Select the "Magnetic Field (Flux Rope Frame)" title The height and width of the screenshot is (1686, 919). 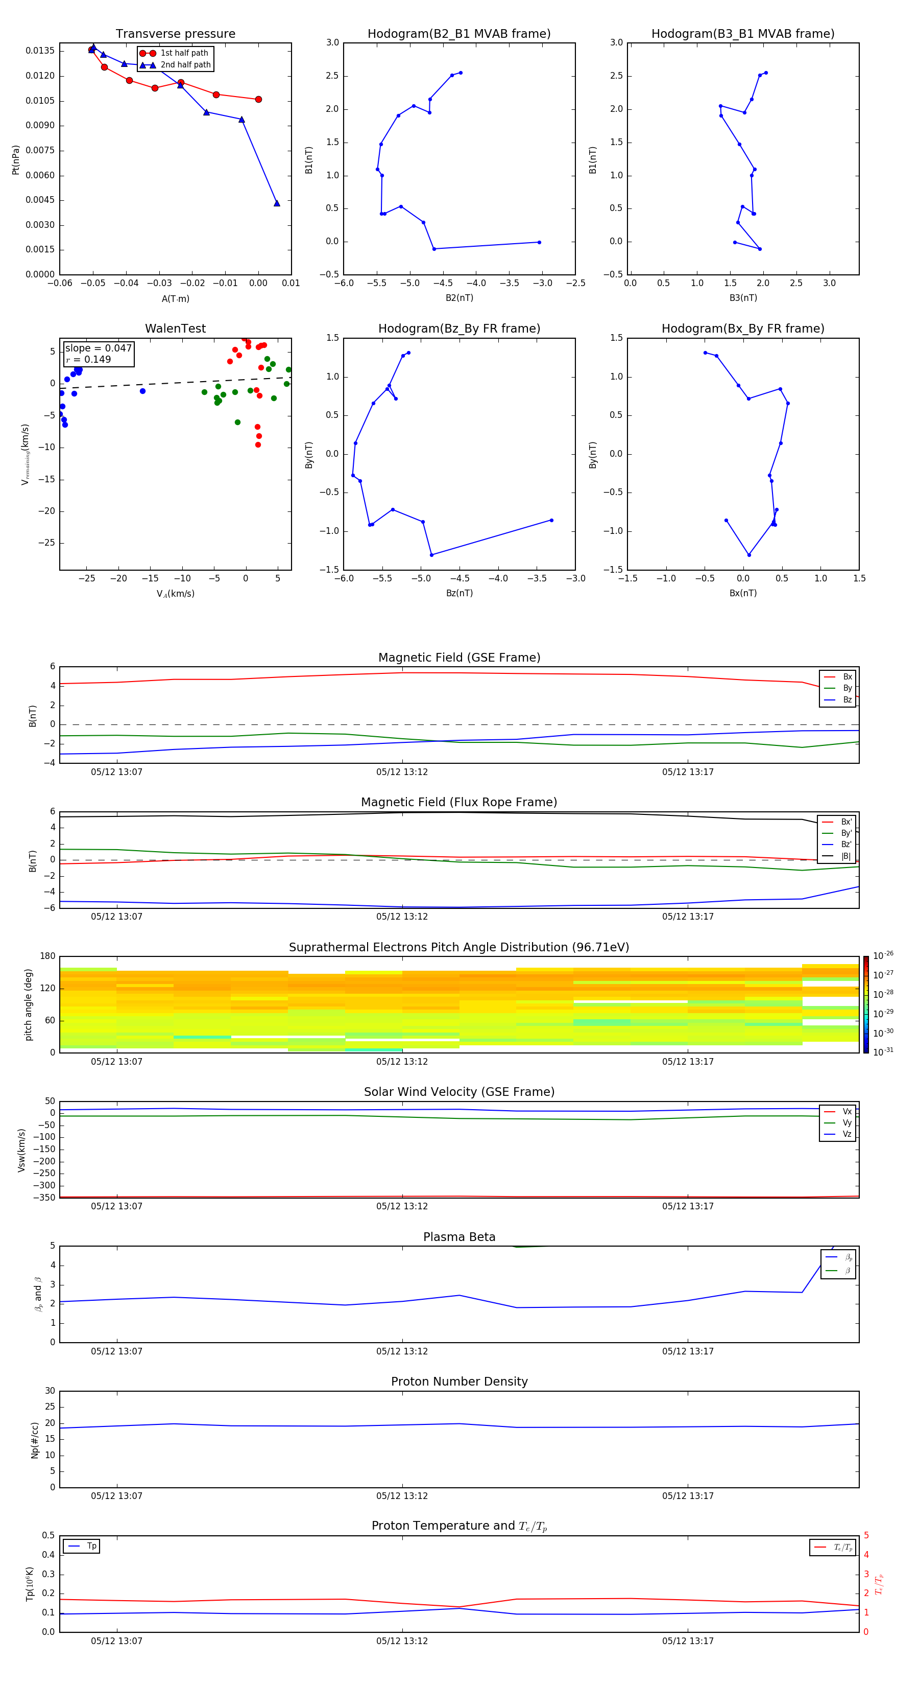(x=459, y=803)
